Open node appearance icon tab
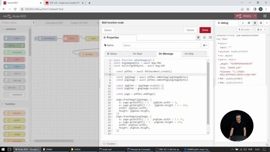The width and height of the screenshot is (270, 152). point(210,38)
